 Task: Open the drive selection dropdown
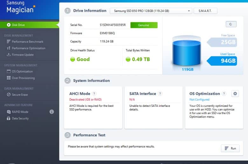click(151, 11)
